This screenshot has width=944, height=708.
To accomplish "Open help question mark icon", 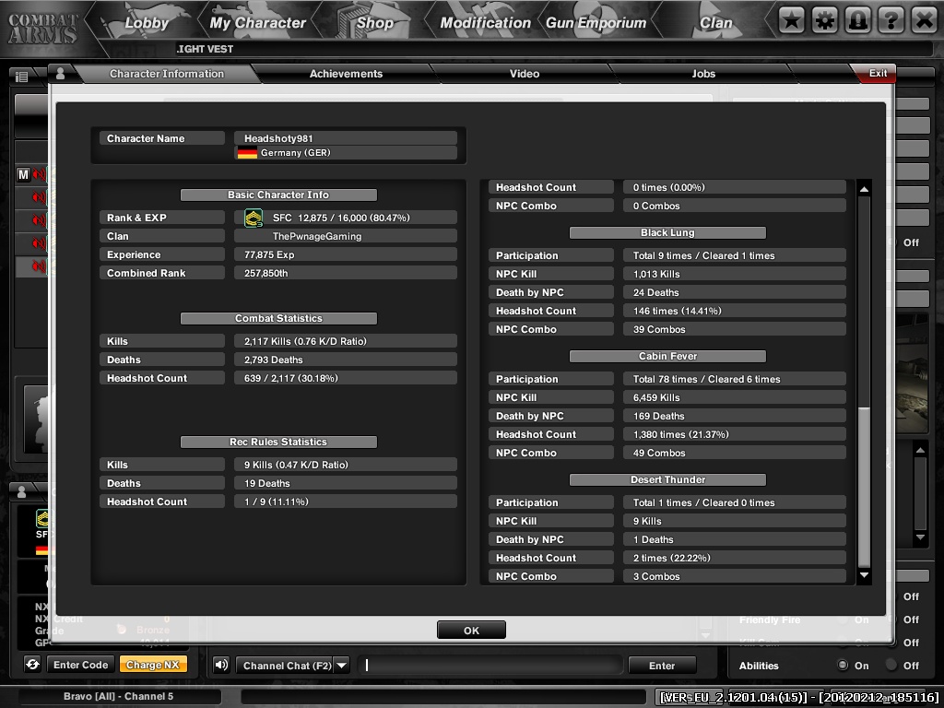I will tap(891, 20).
